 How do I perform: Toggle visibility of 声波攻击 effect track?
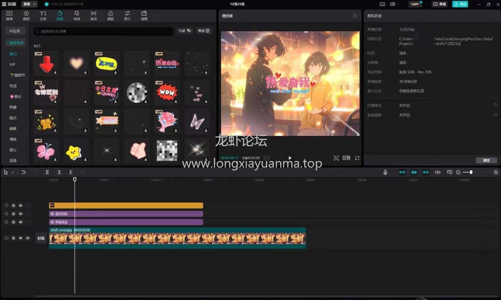click(x=21, y=222)
